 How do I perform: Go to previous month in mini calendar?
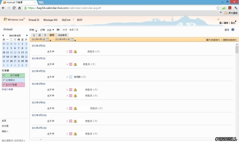3,35
